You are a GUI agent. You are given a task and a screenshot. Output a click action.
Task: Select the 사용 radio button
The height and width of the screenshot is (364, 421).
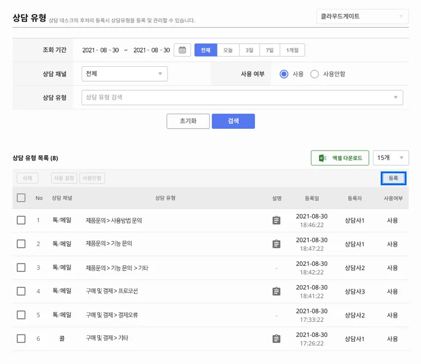(284, 74)
